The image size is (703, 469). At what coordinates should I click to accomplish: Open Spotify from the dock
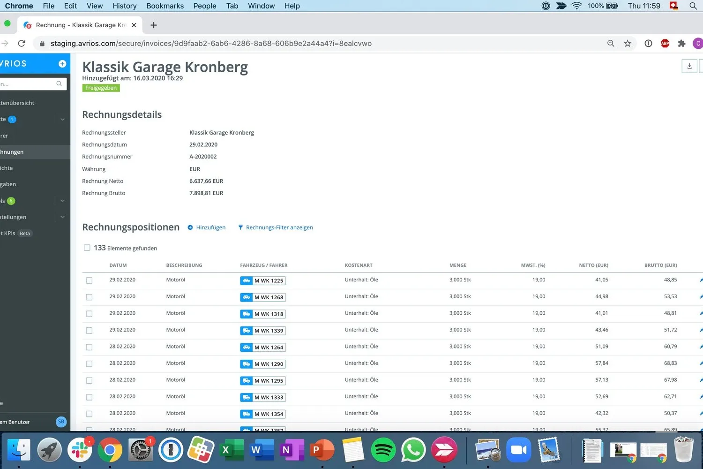pos(383,450)
